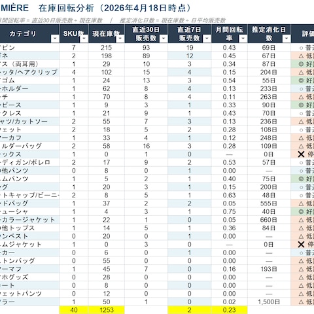Open the 直近7日販売数 filter dropdown
314x314 pixels.
tap(207, 39)
